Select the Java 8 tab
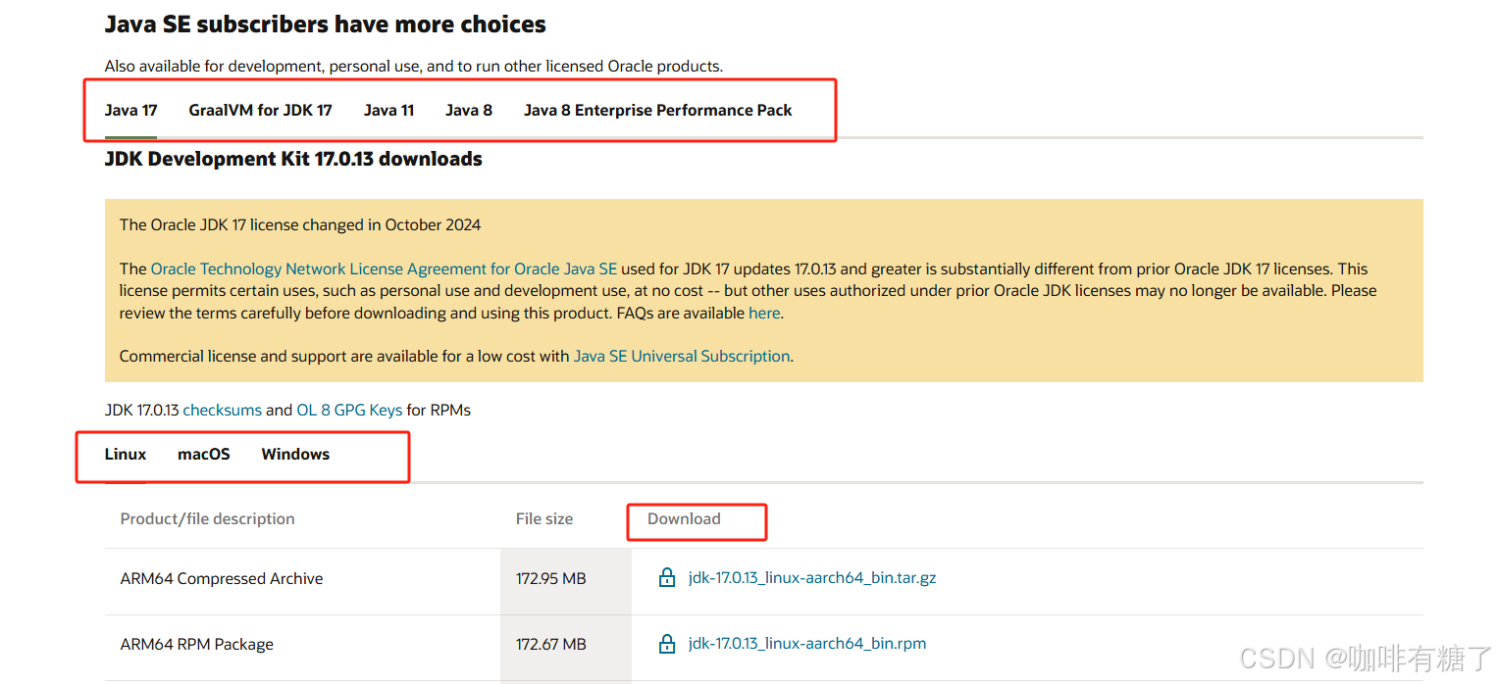This screenshot has width=1498, height=684. pyautogui.click(x=469, y=110)
